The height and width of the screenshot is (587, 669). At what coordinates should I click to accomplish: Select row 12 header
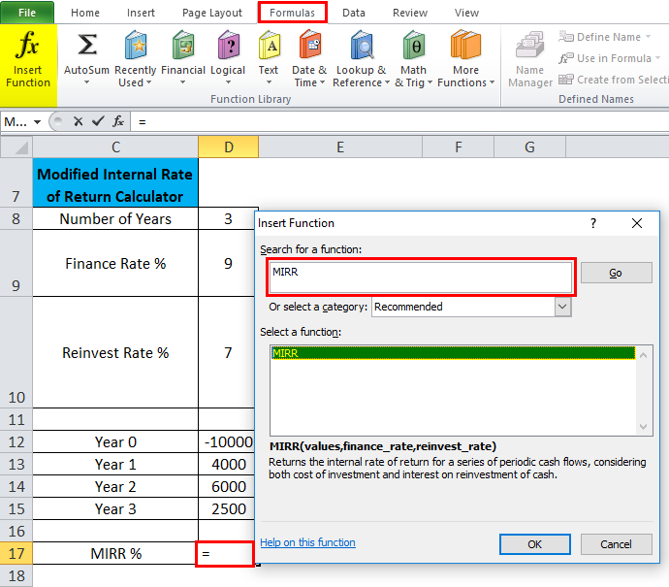(x=16, y=441)
